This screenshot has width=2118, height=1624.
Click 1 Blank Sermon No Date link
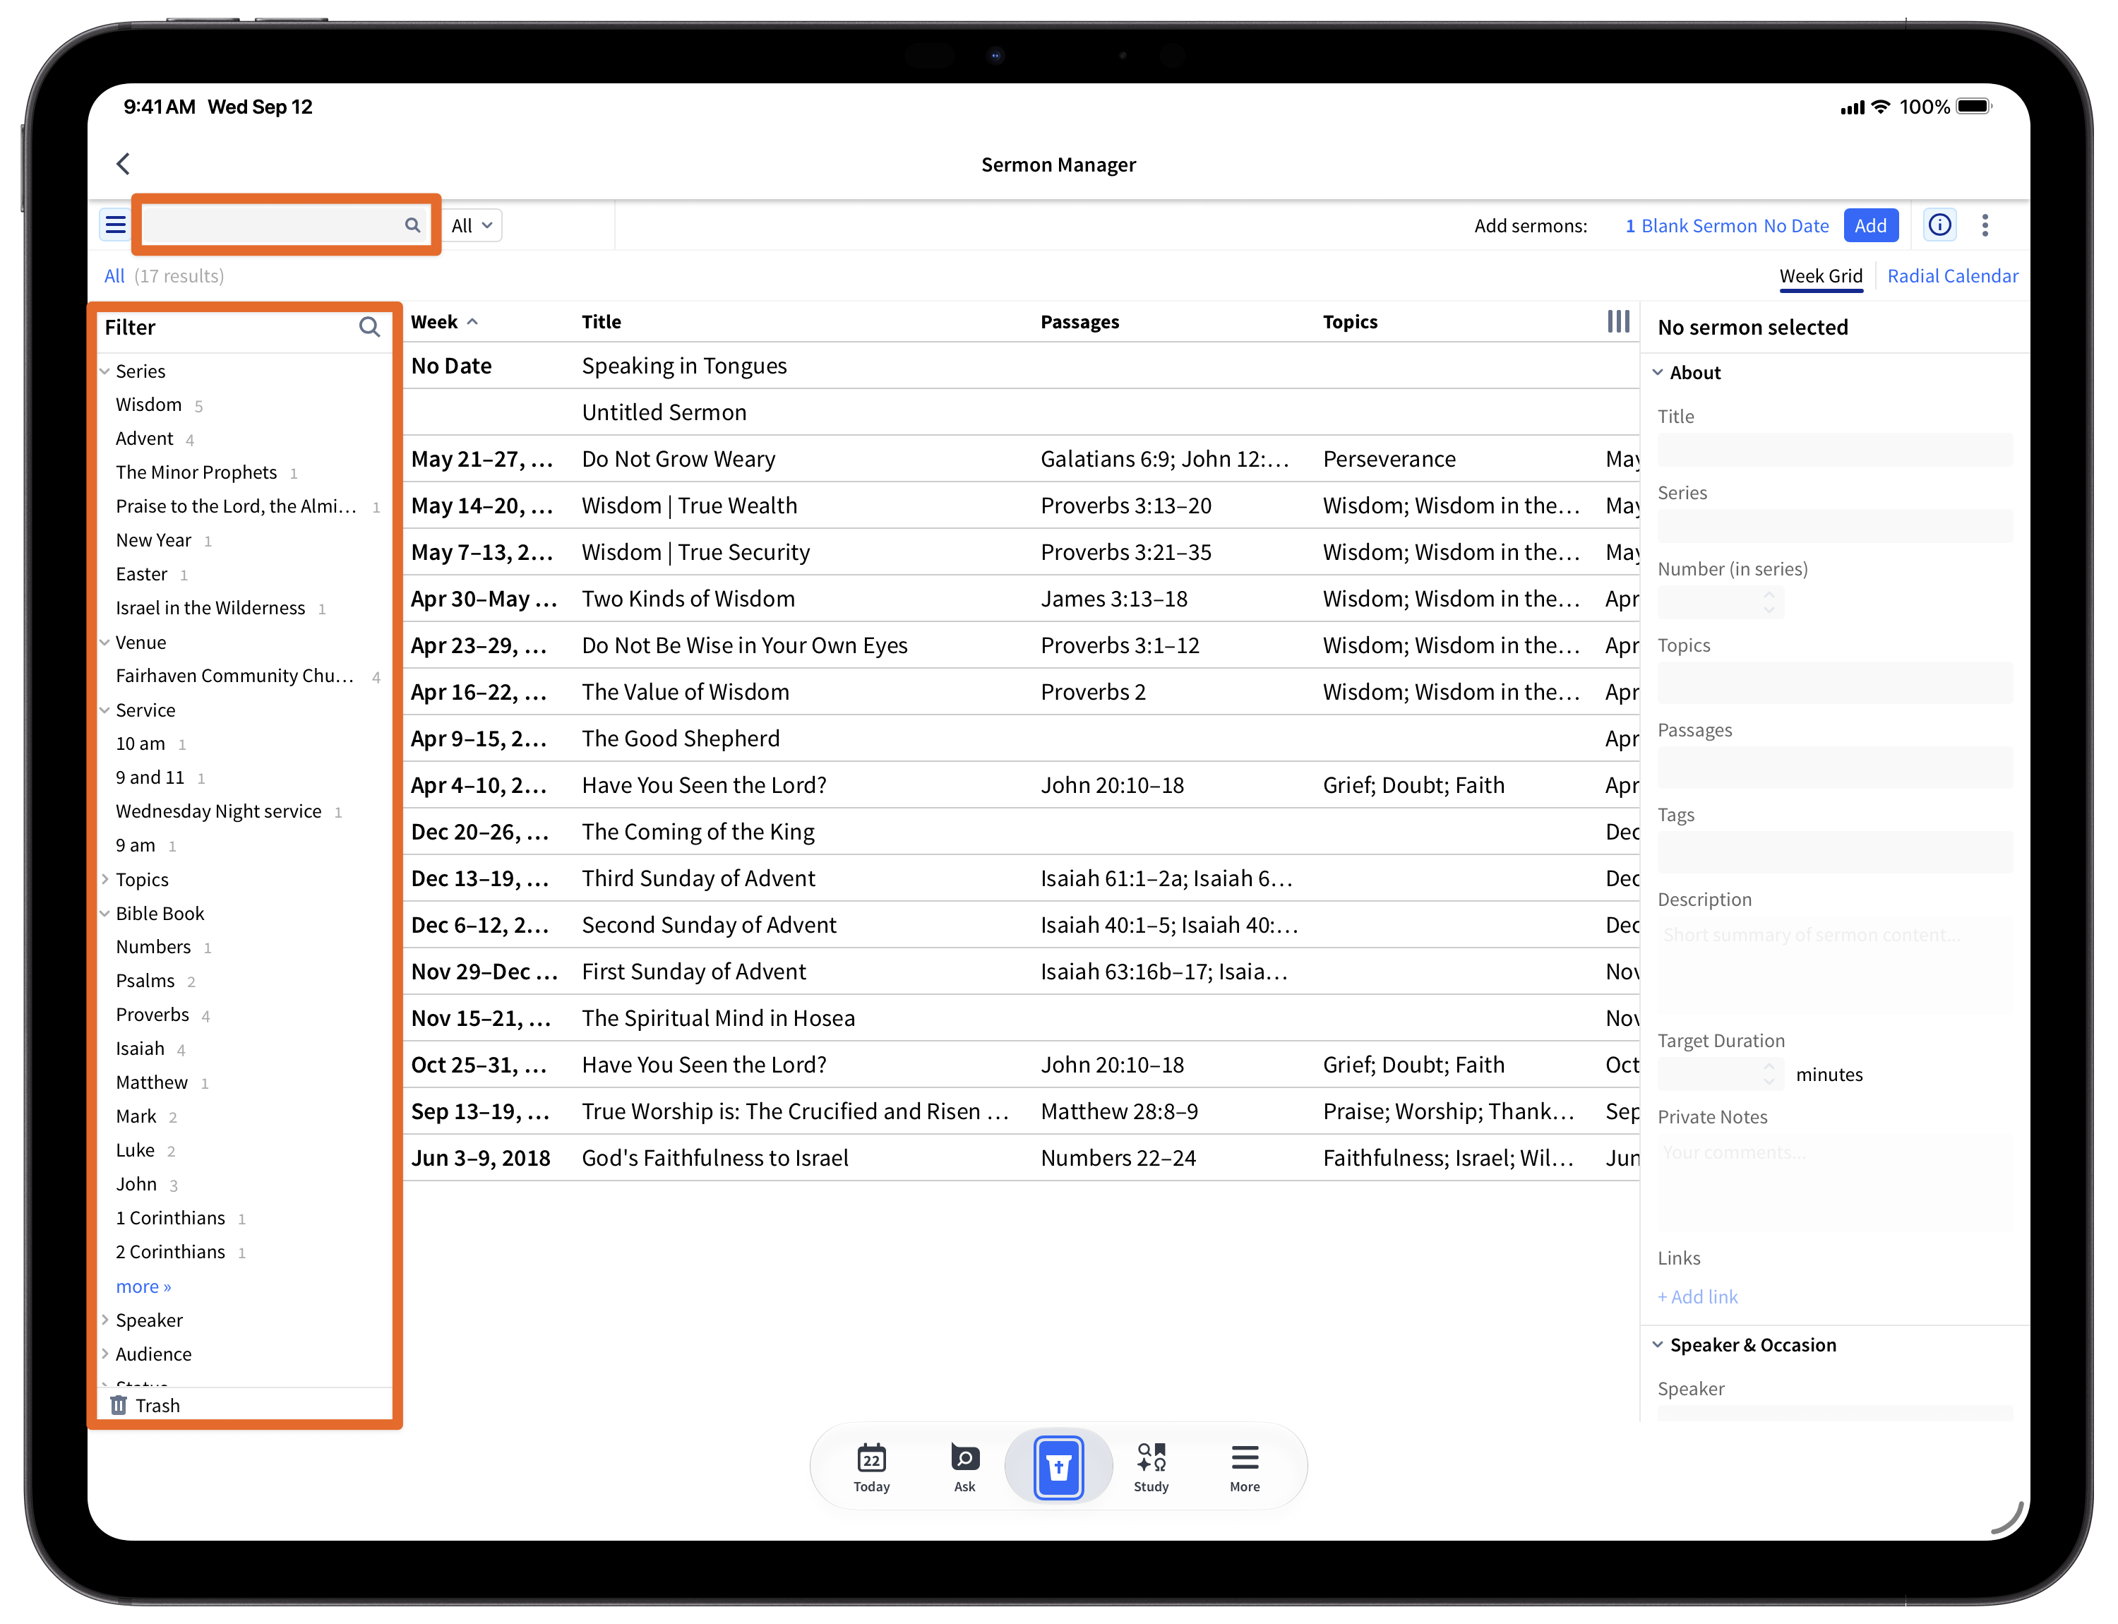1726,225
